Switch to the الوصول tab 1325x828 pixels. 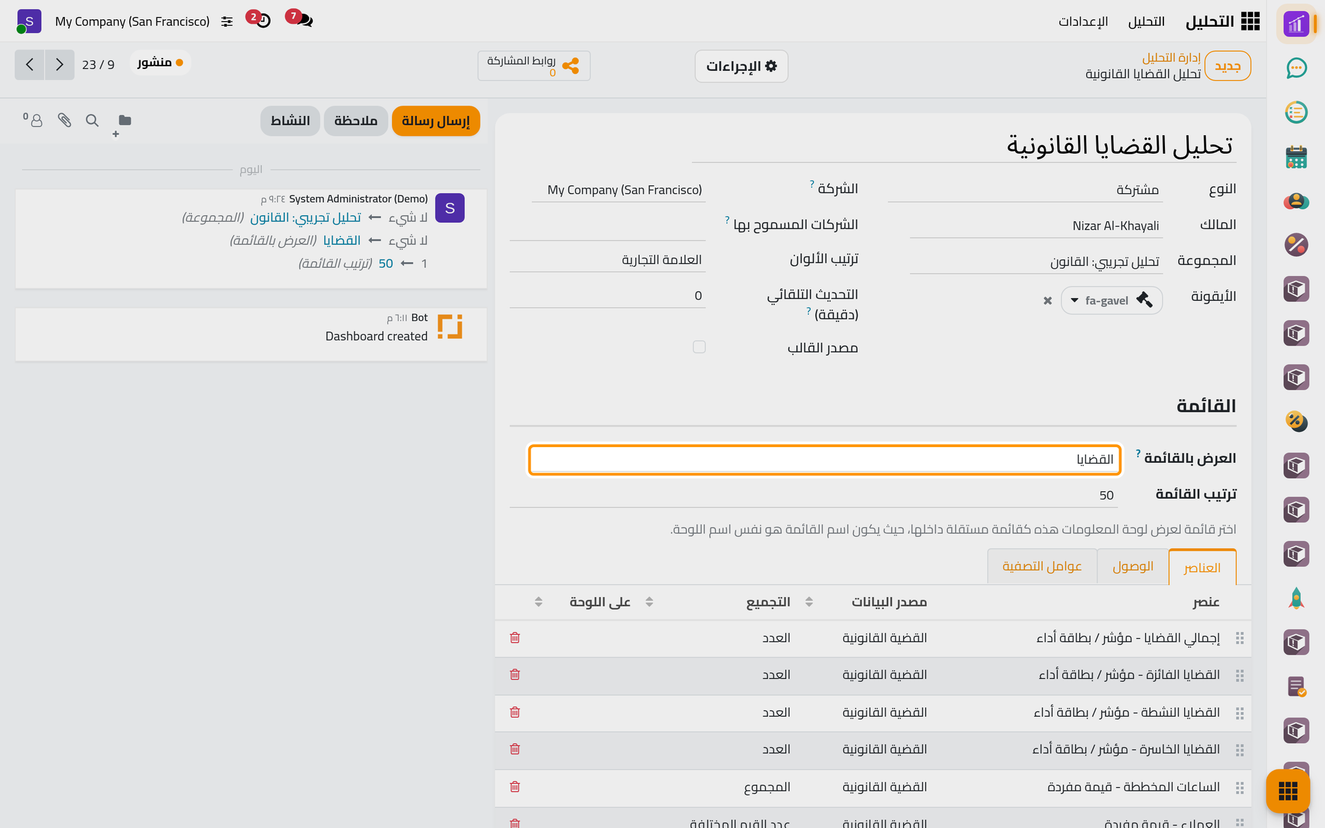point(1132,566)
